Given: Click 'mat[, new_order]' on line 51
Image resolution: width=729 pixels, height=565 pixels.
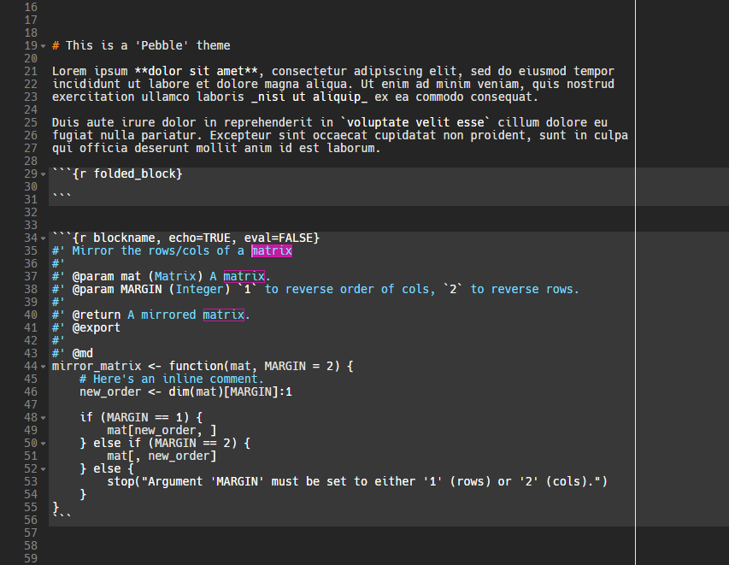Looking at the screenshot, I should (x=162, y=456).
